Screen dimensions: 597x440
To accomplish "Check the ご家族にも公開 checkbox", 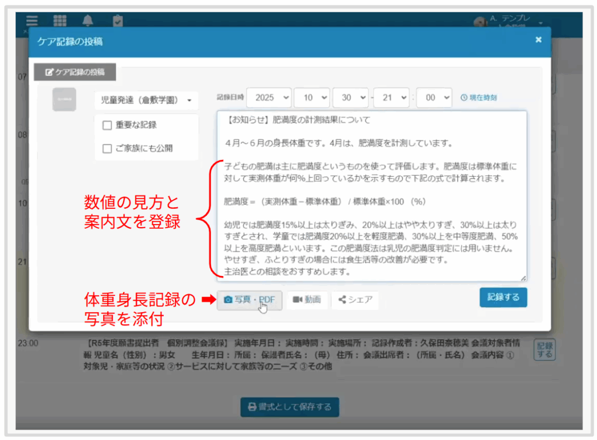I will 107,148.
